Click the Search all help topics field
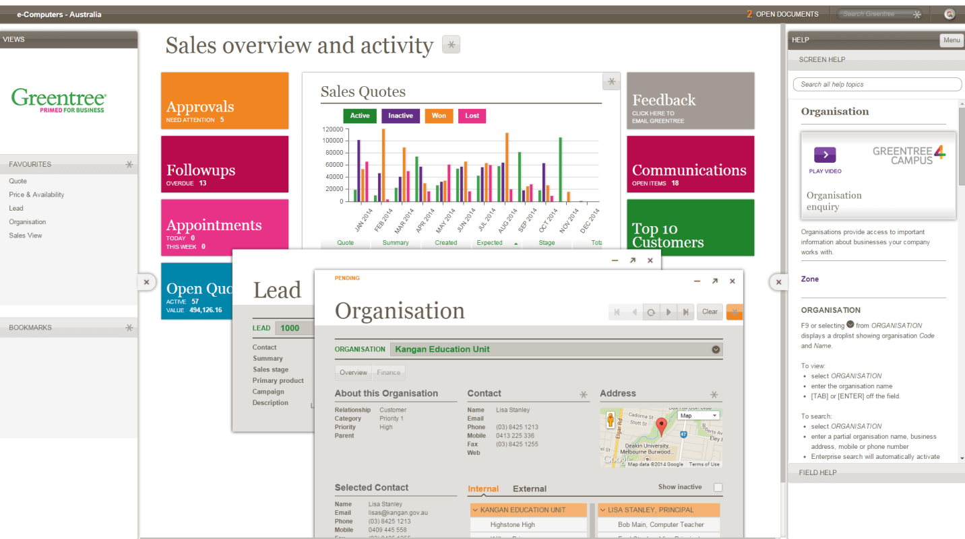Image resolution: width=965 pixels, height=539 pixels. point(877,85)
